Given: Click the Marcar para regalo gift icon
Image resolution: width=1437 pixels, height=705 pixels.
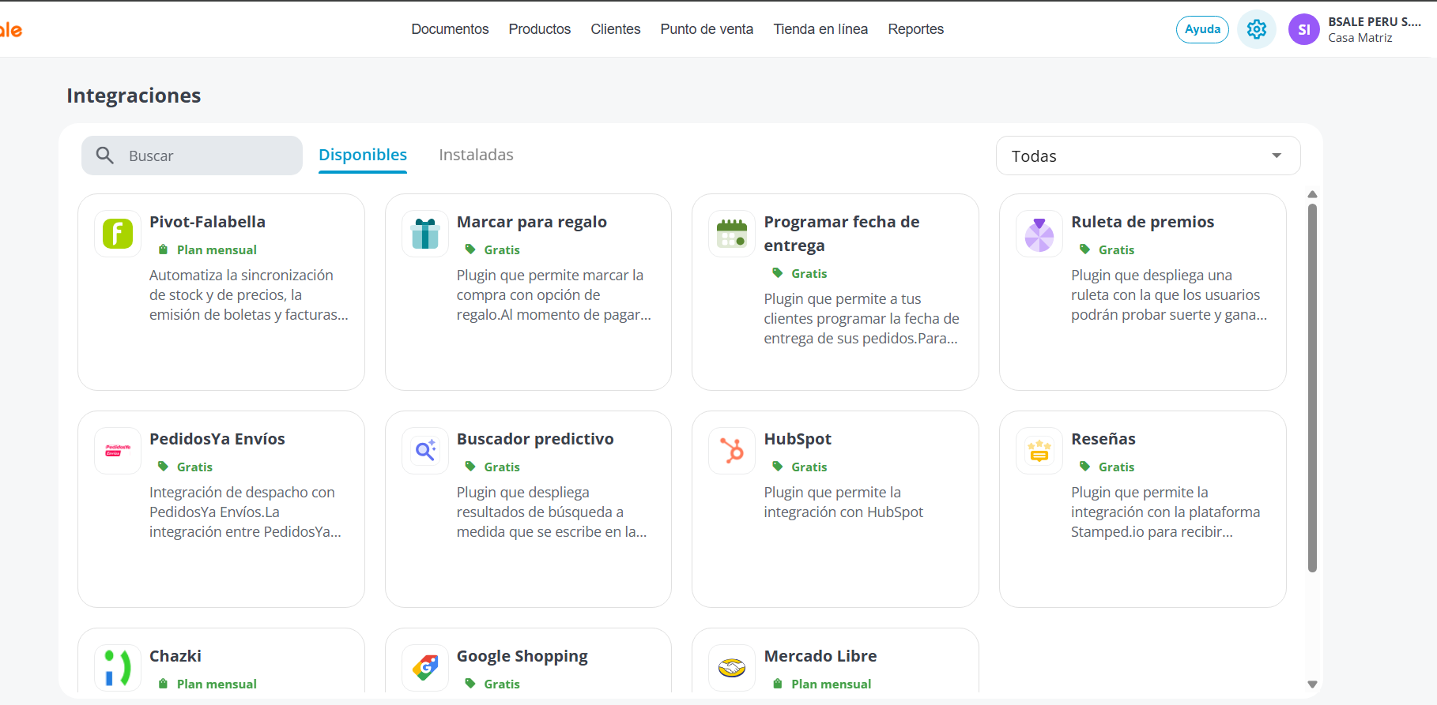Looking at the screenshot, I should coord(425,234).
